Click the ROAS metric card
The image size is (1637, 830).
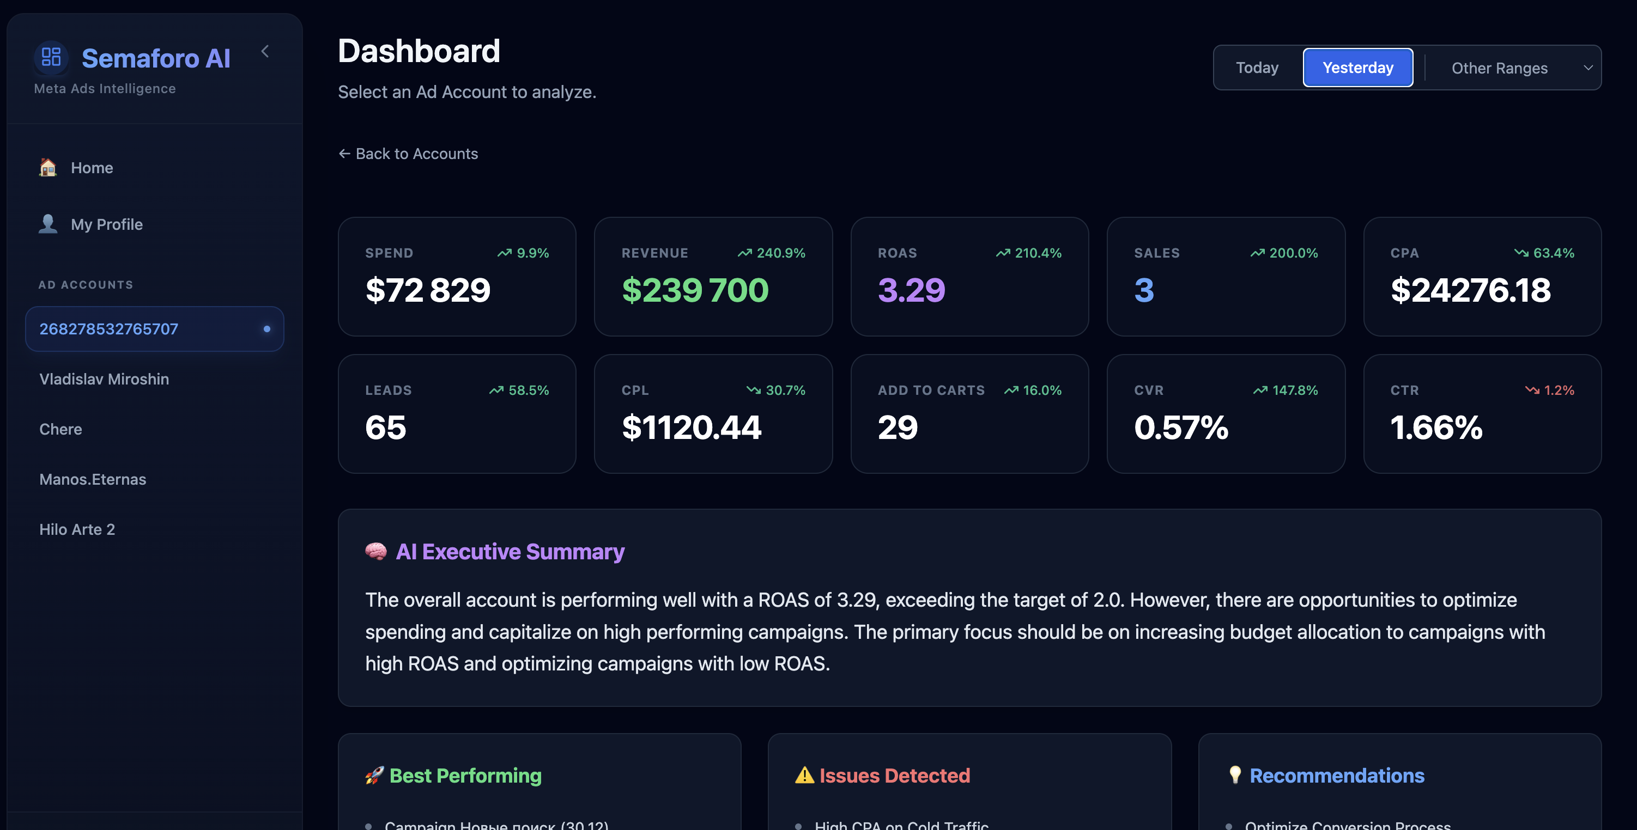(x=969, y=277)
